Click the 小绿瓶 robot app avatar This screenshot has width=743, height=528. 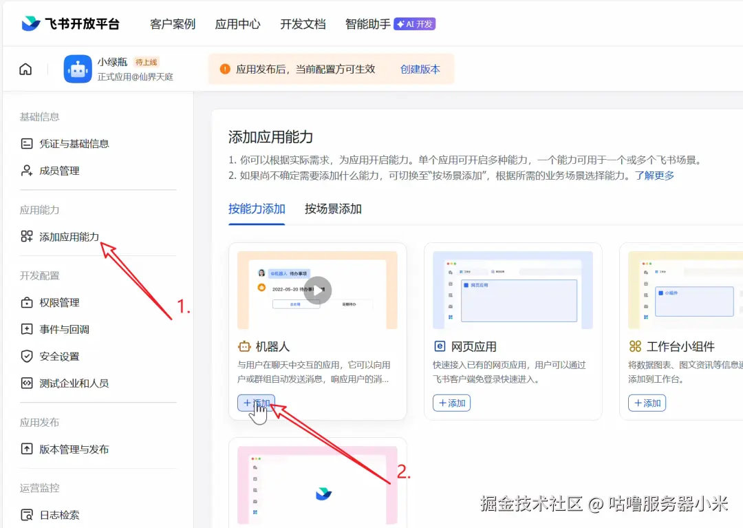click(x=78, y=69)
